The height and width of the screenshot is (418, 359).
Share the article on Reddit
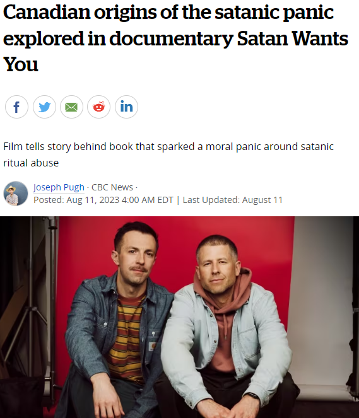[x=98, y=107]
